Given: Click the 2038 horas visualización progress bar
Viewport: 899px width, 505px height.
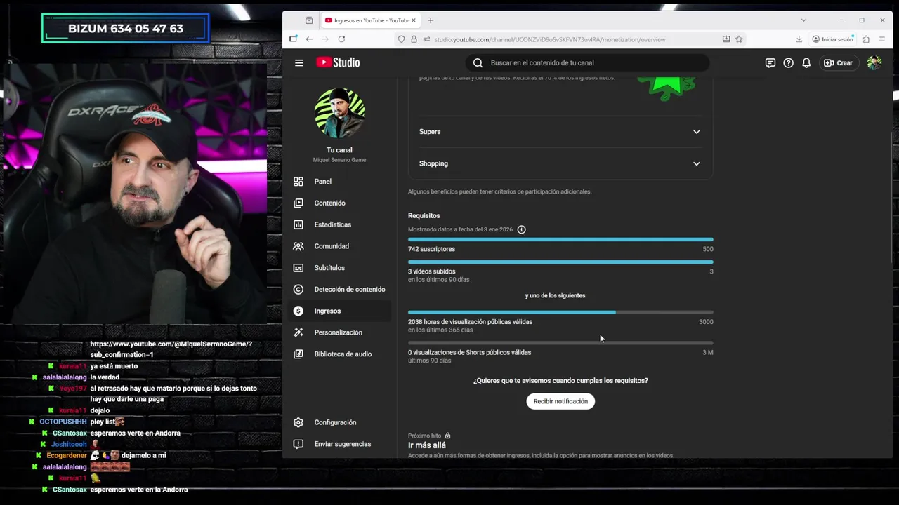Looking at the screenshot, I should pos(560,312).
